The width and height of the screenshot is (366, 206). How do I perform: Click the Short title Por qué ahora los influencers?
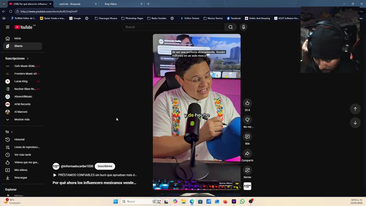pyautogui.click(x=94, y=183)
